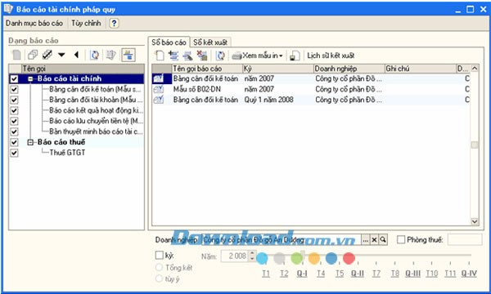The width and height of the screenshot is (491, 294).
Task: Click the export document icon before Lịch sử
Action: pyautogui.click(x=294, y=56)
